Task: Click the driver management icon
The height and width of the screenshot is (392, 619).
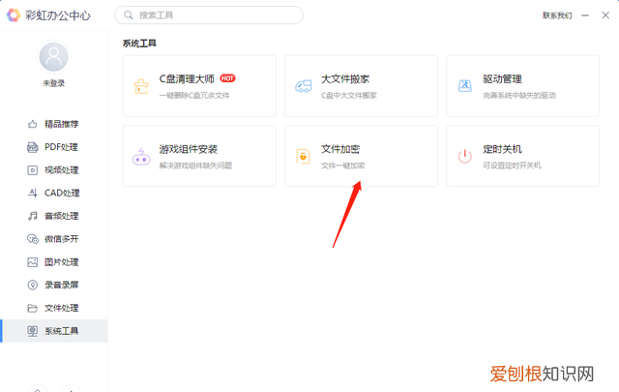Action: 465,86
